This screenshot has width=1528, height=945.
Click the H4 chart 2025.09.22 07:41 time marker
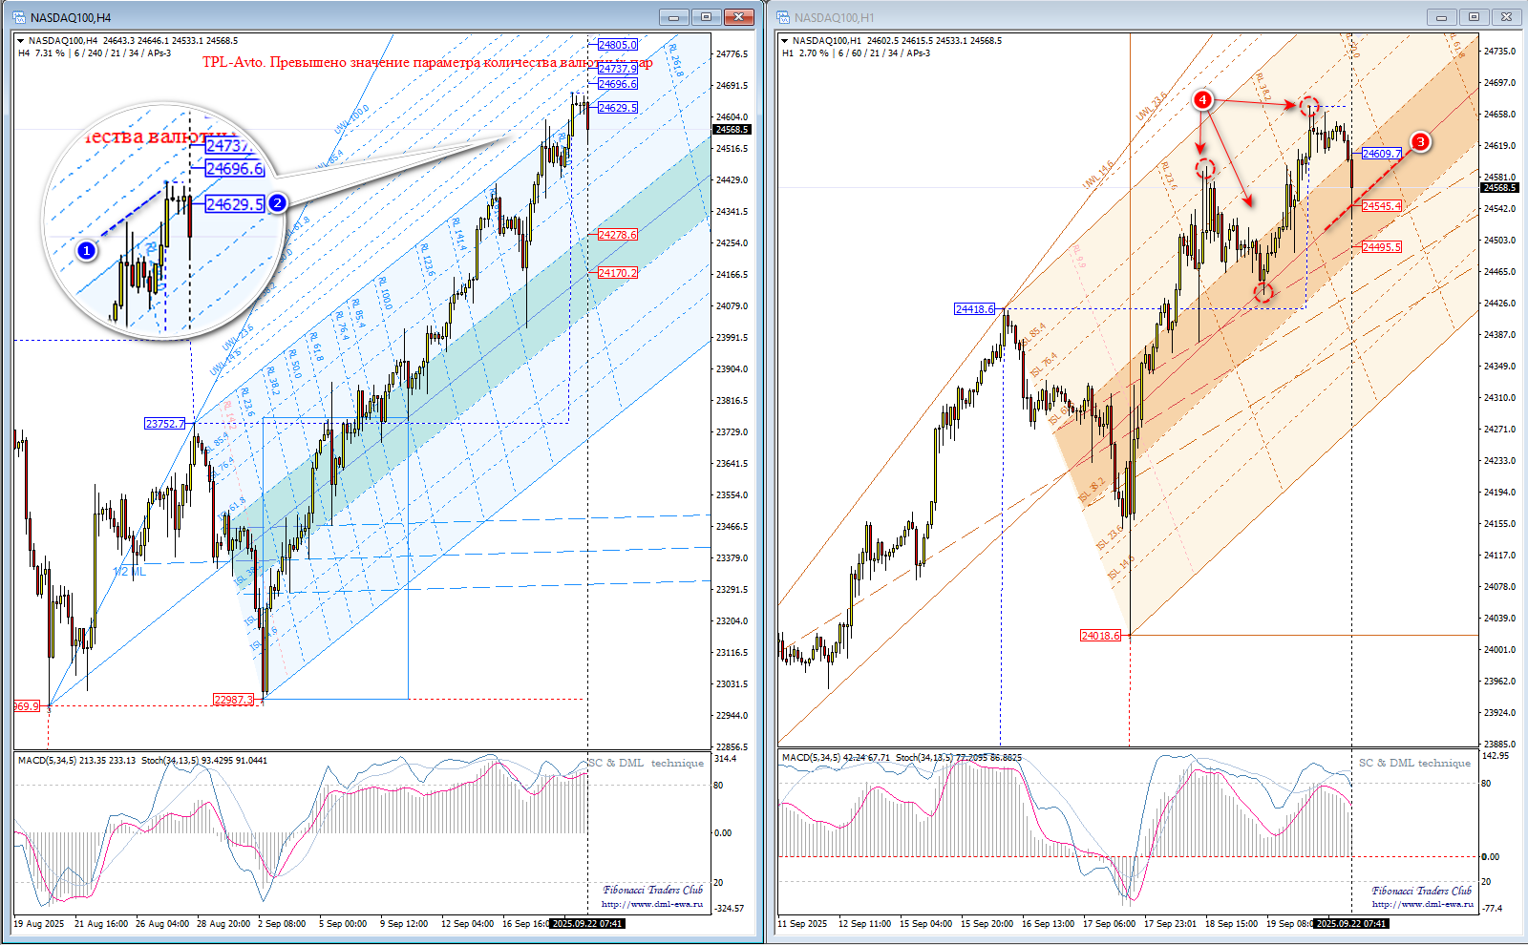click(x=588, y=924)
